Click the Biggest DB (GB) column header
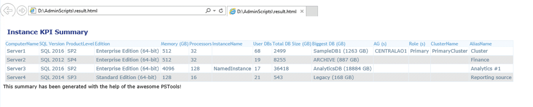This screenshot has width=533, height=107. [x=328, y=44]
